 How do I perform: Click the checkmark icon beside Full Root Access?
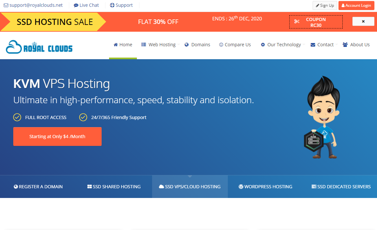pos(17,117)
